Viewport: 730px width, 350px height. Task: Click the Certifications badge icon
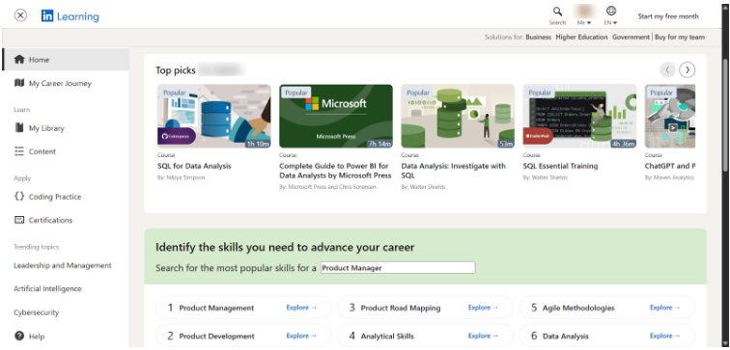[19, 220]
